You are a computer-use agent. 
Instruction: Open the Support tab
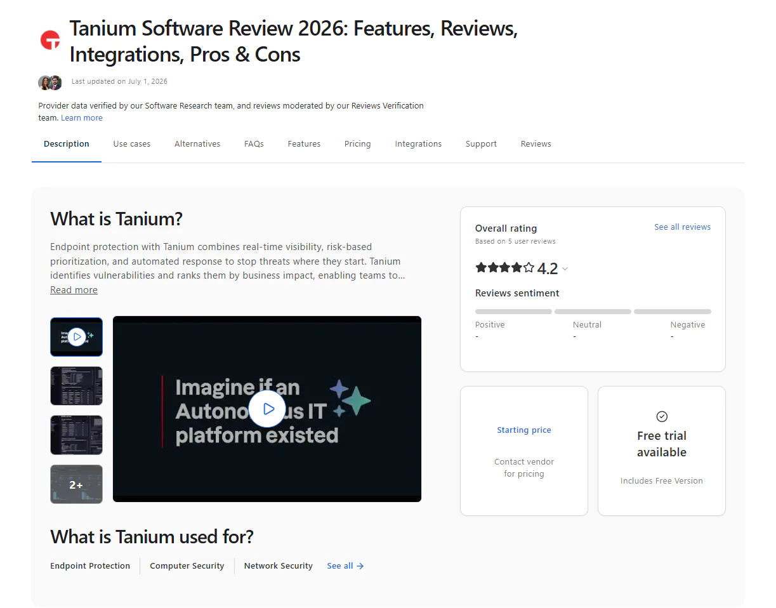point(481,144)
